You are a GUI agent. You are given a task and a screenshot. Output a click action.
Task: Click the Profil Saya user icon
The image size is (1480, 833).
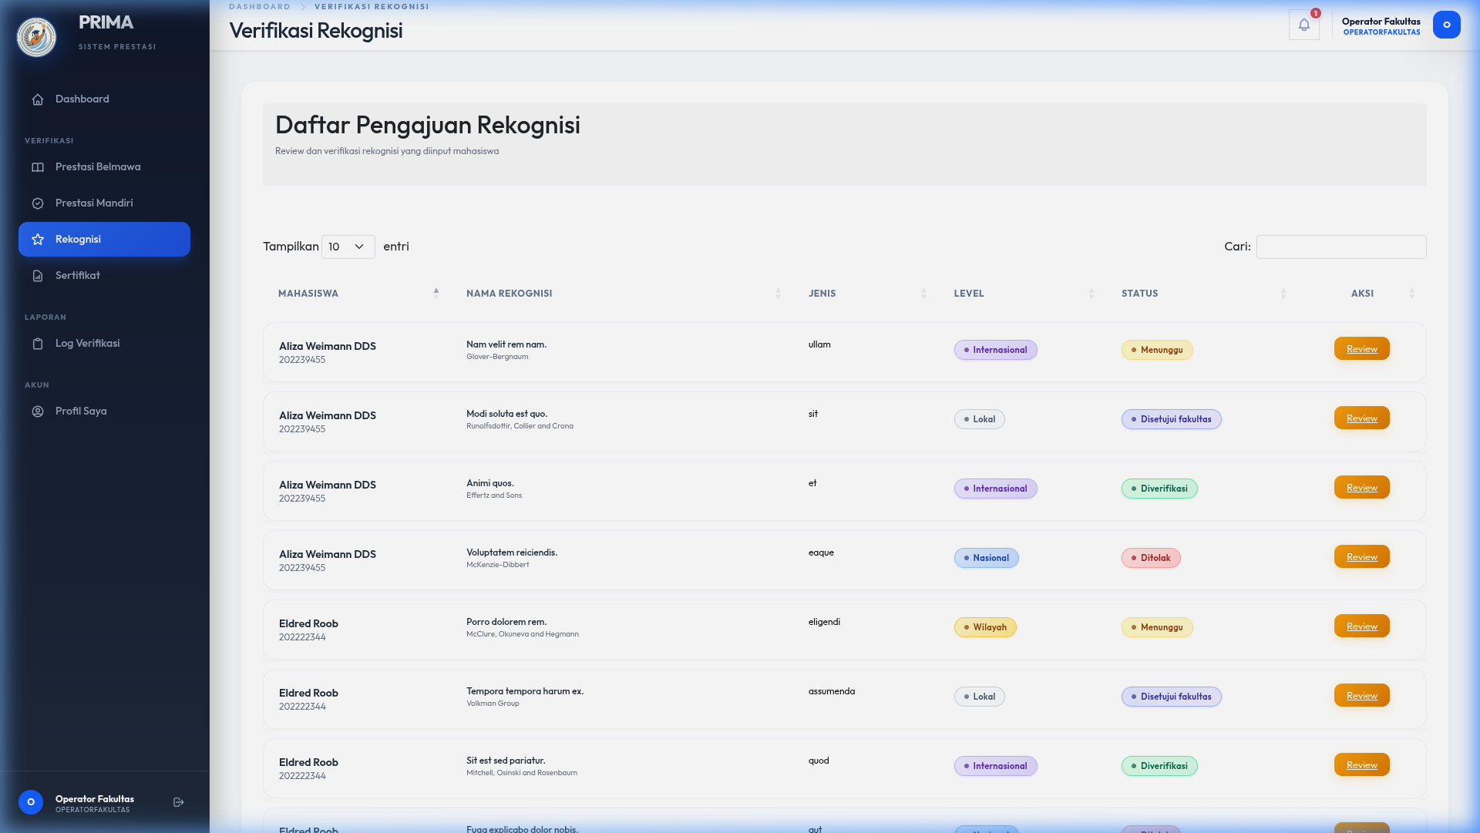[38, 411]
